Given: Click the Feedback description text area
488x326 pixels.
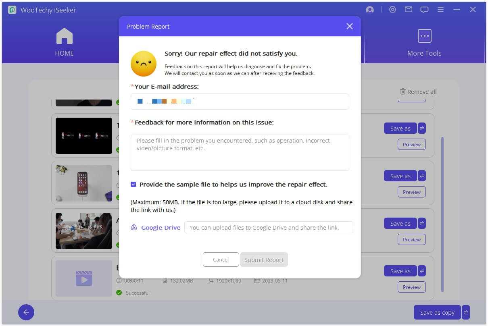Looking at the screenshot, I should coord(240,152).
